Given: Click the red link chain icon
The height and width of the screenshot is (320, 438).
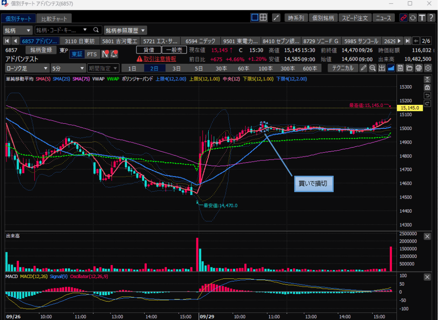Looking at the screenshot, I should 403,18.
